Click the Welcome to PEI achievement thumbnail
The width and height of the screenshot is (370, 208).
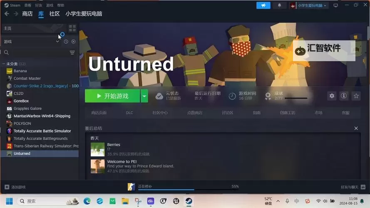(97, 166)
